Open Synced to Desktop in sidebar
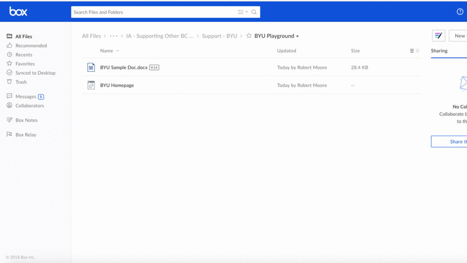The width and height of the screenshot is (467, 263). (x=35, y=73)
